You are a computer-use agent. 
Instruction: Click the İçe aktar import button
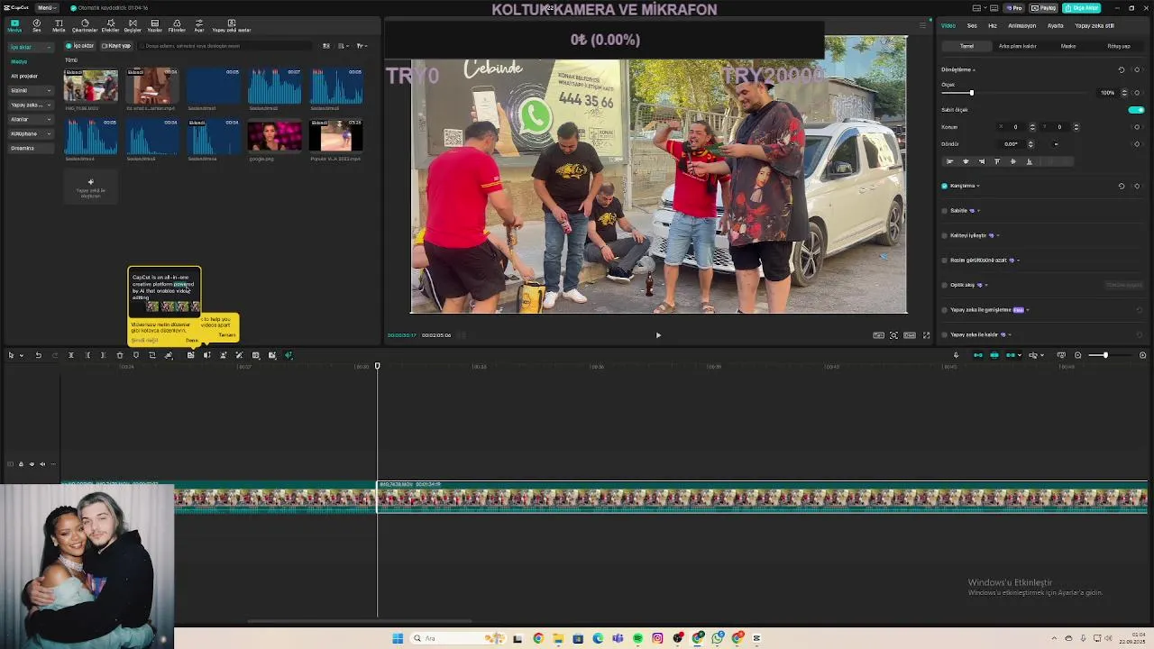80,46
